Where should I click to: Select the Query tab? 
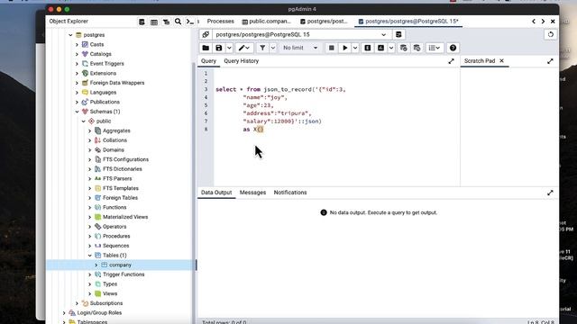click(208, 61)
